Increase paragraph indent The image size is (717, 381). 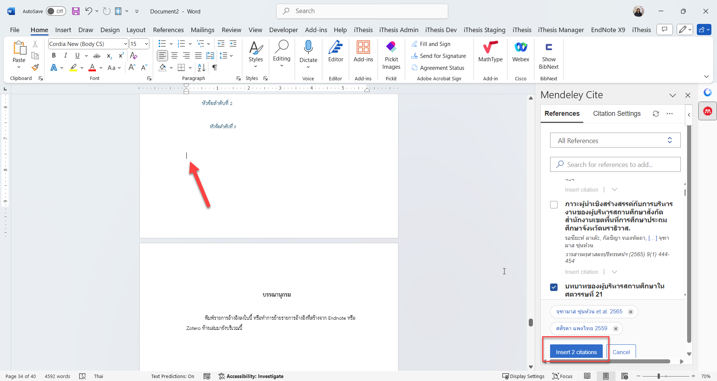233,44
